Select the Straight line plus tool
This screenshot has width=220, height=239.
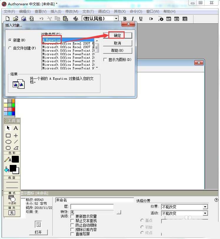16,135
